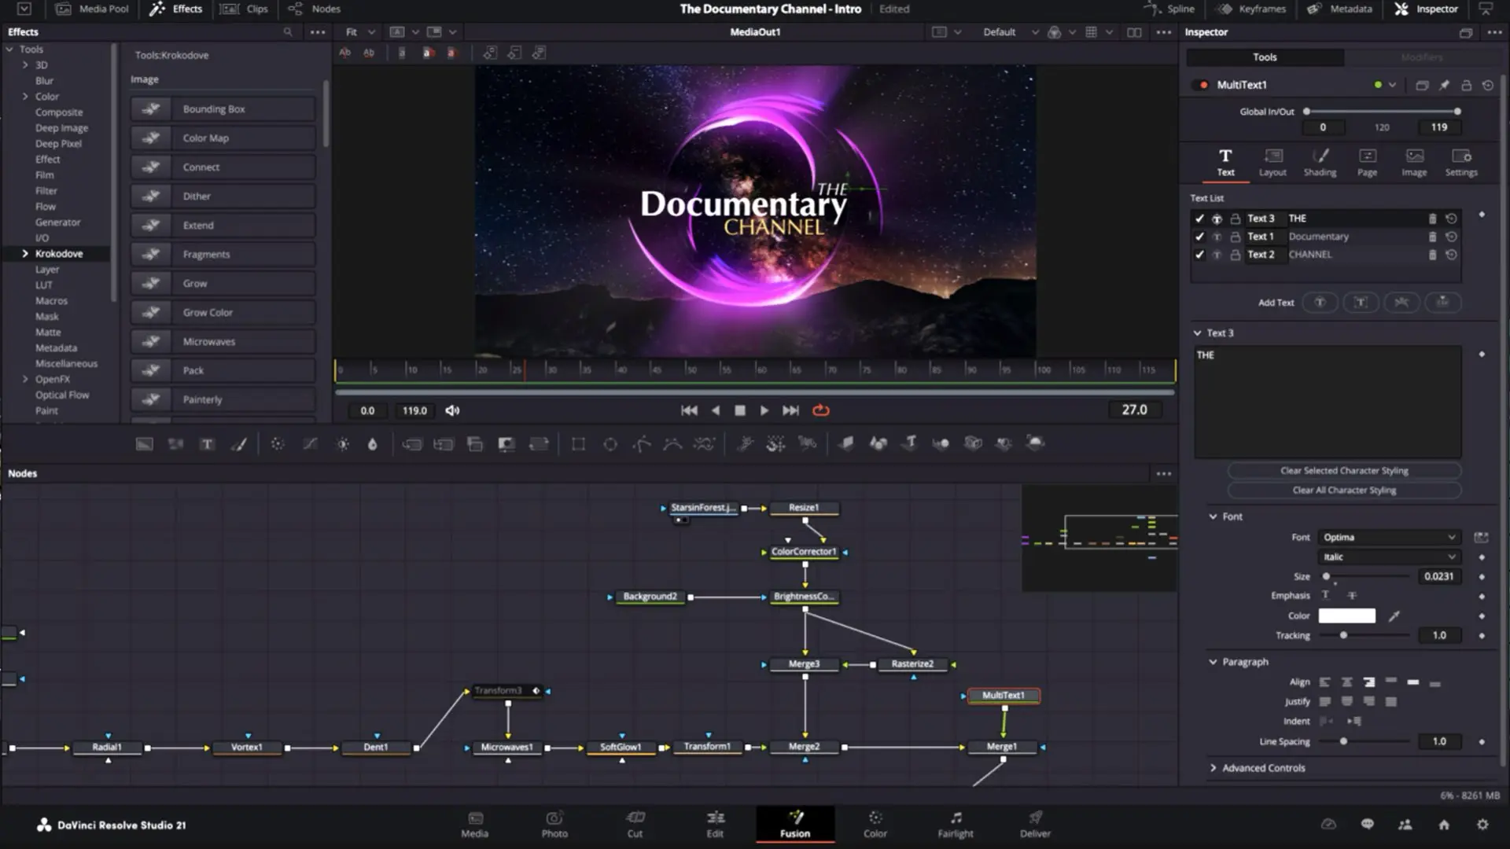This screenshot has height=849, width=1510.
Task: Open the Media Pool panel
Action: [x=91, y=9]
